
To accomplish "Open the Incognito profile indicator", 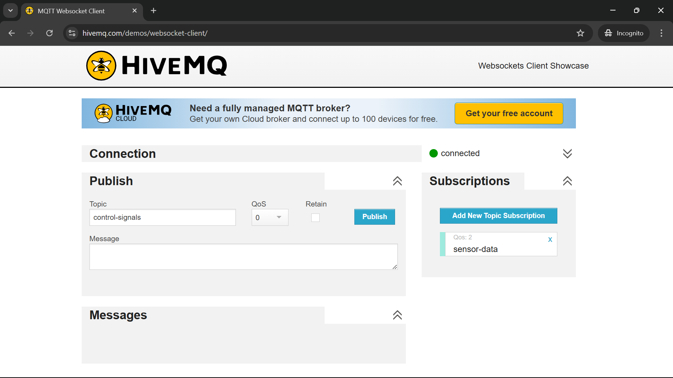I will click(x=624, y=33).
